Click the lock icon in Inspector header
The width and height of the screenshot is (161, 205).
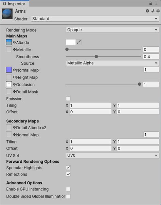(x=150, y=3)
